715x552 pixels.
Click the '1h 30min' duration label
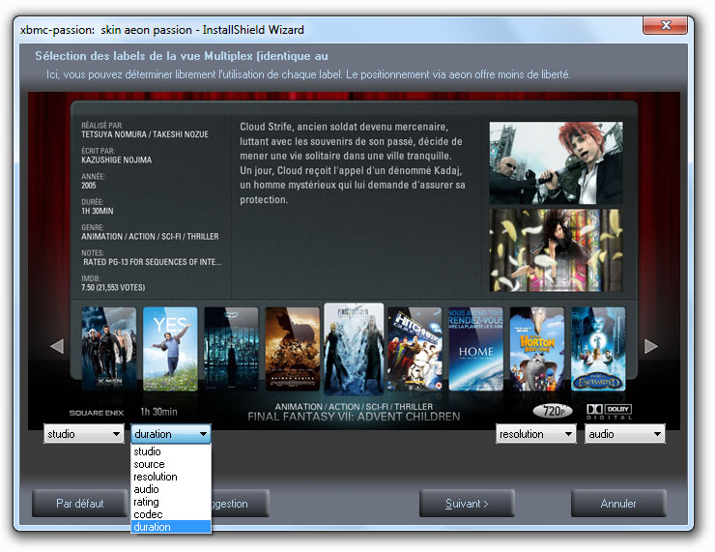(x=158, y=412)
